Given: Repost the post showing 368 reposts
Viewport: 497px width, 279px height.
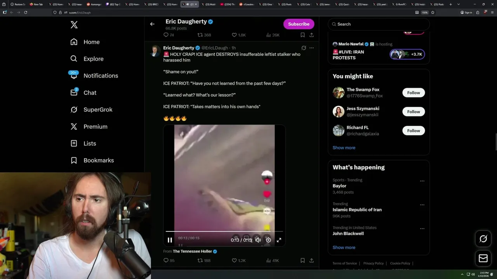Looking at the screenshot, I should click(x=204, y=35).
